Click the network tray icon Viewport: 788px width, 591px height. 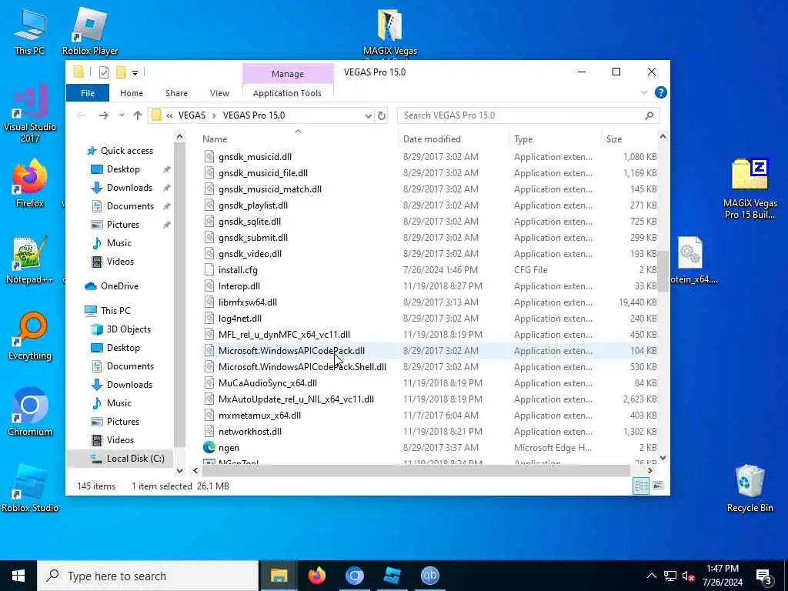670,576
